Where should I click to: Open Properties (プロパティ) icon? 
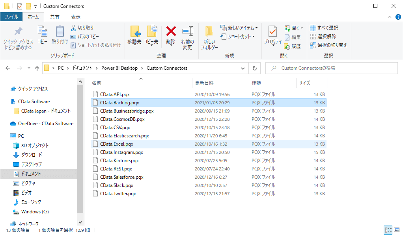tap(273, 31)
